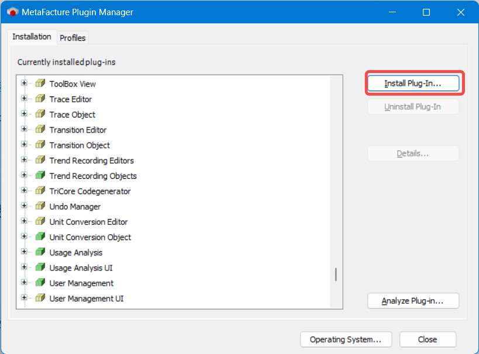This screenshot has width=479, height=354.
Task: Click the Install Plug-In... button
Action: coord(413,84)
